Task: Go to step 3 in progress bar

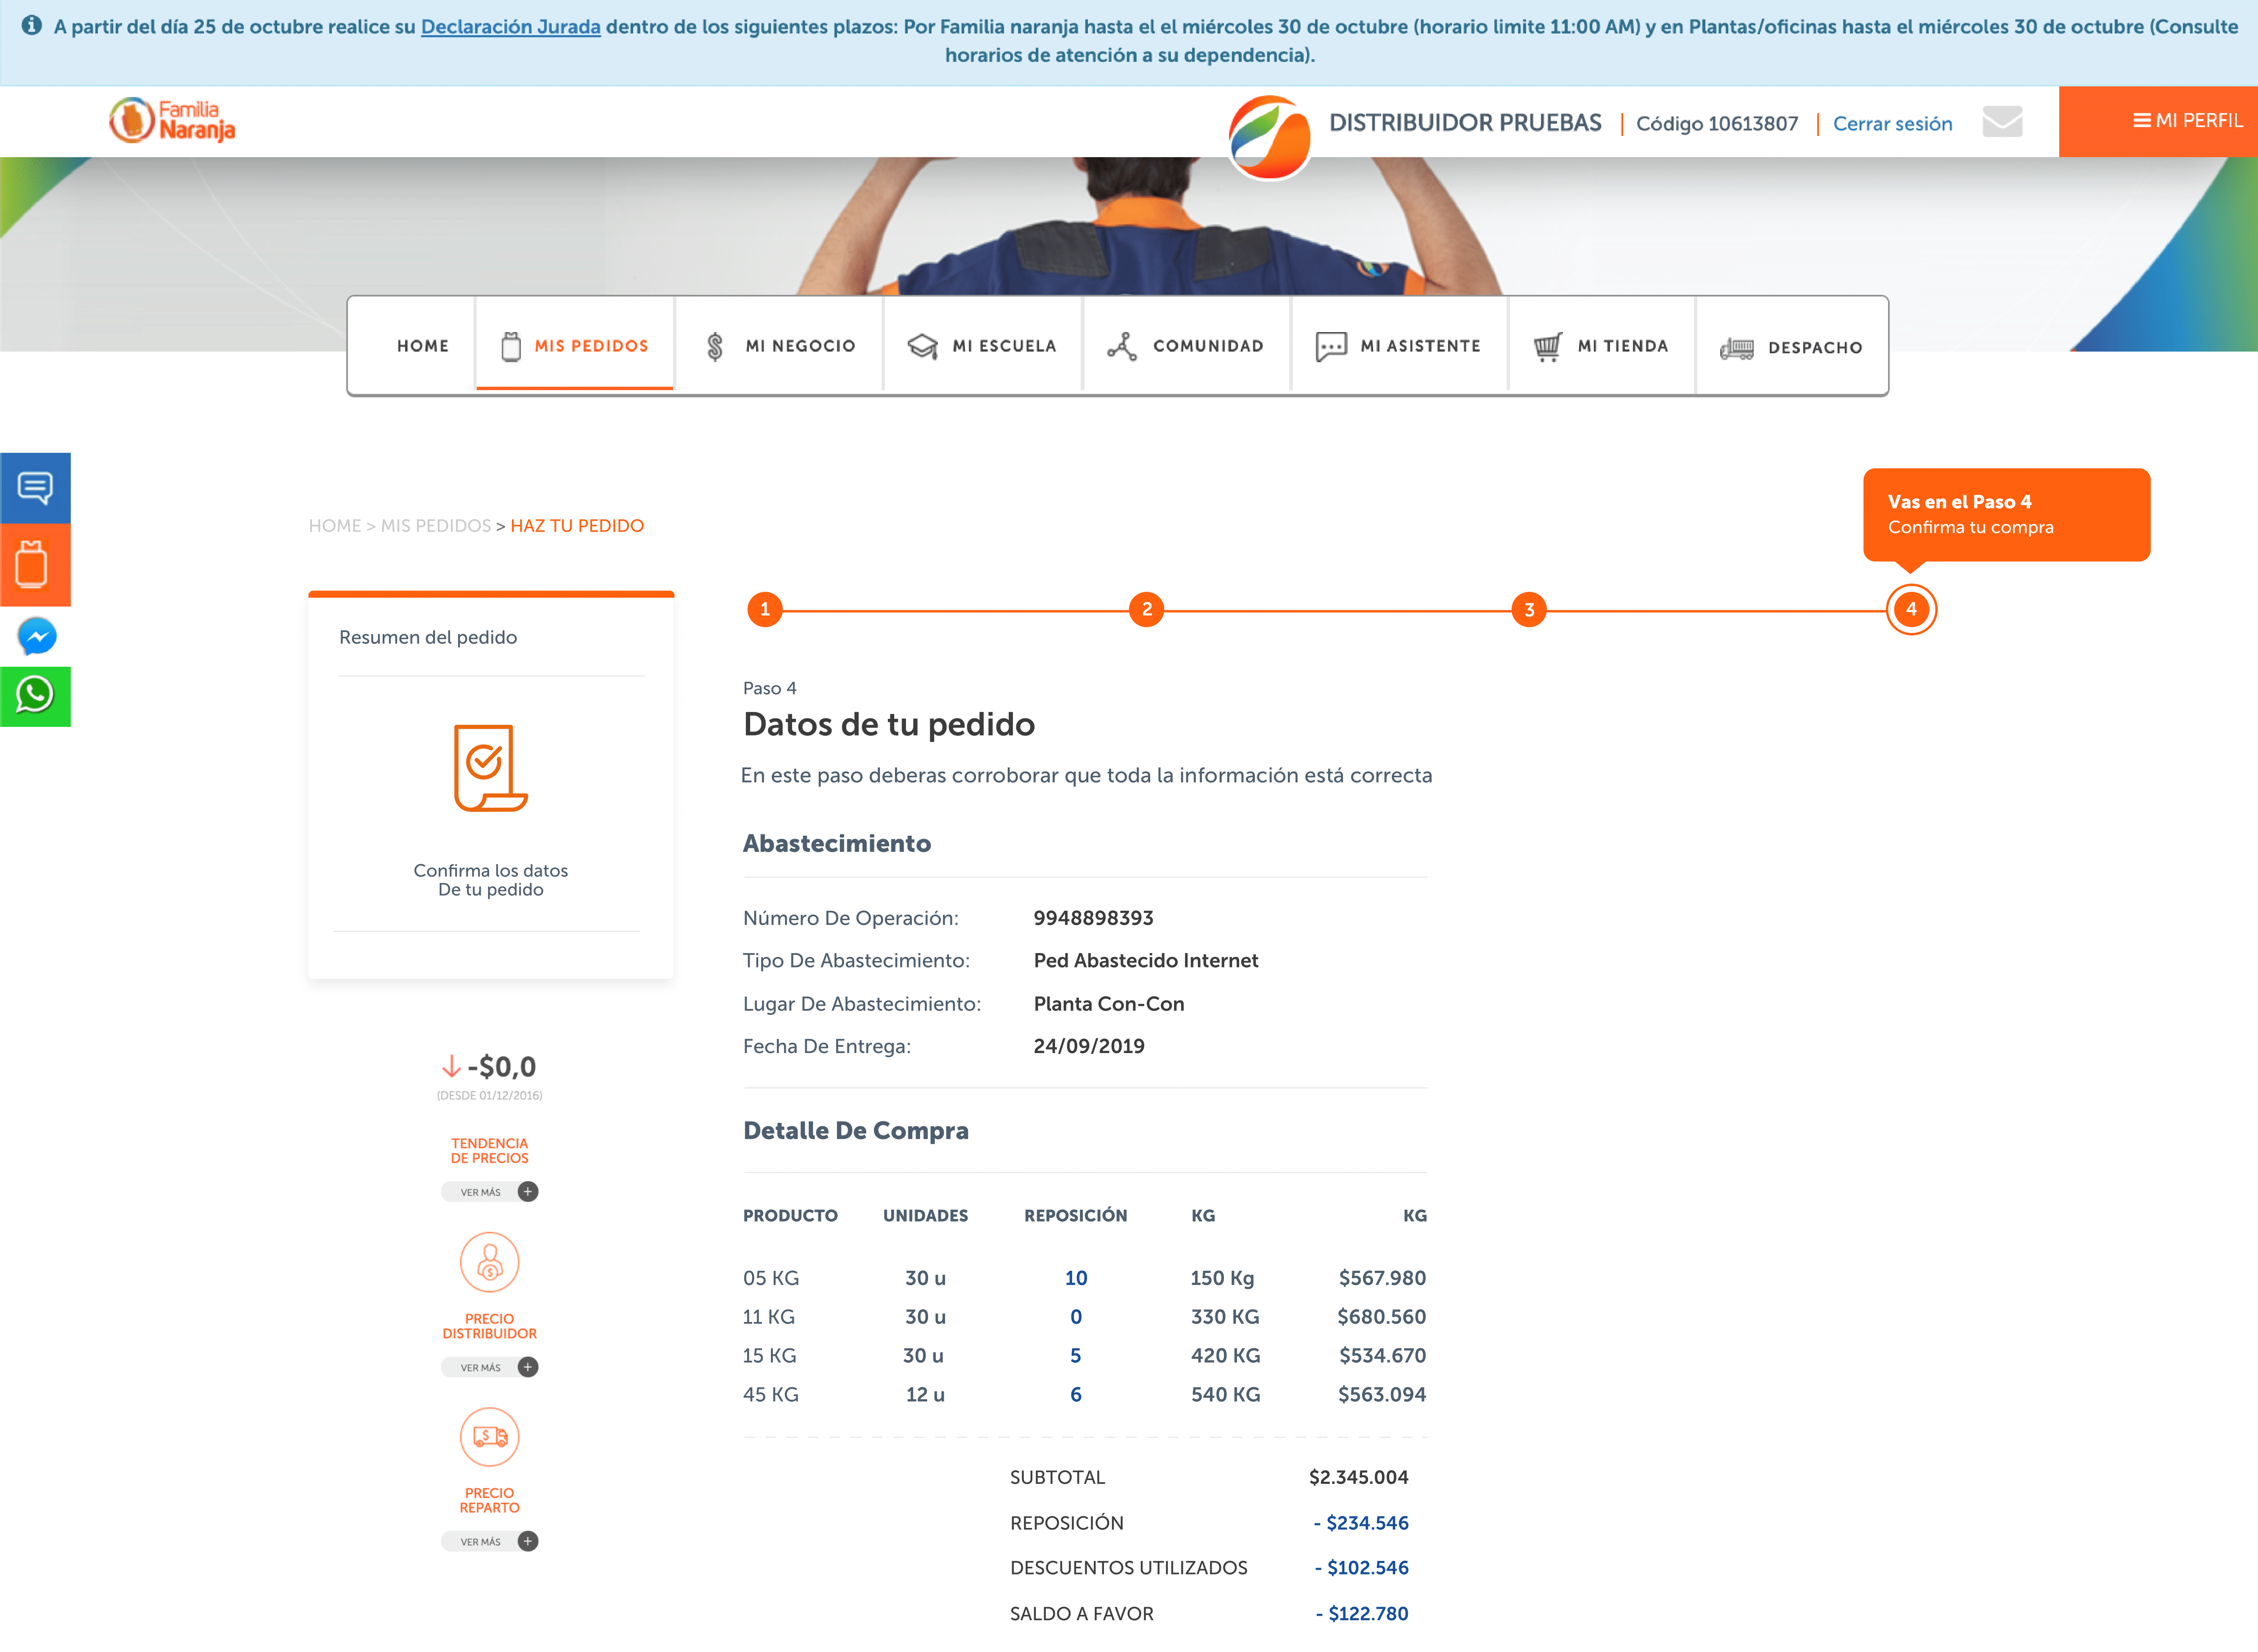Action: 1529,609
